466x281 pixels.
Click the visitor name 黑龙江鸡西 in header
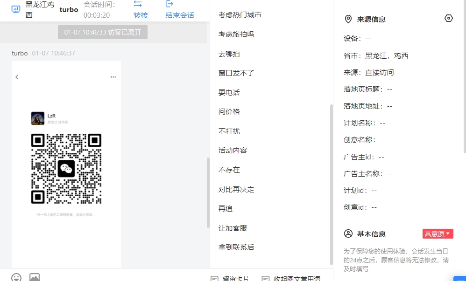click(40, 10)
